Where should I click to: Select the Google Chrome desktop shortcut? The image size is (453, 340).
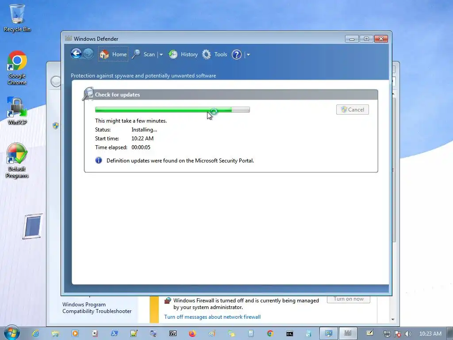[x=17, y=68]
